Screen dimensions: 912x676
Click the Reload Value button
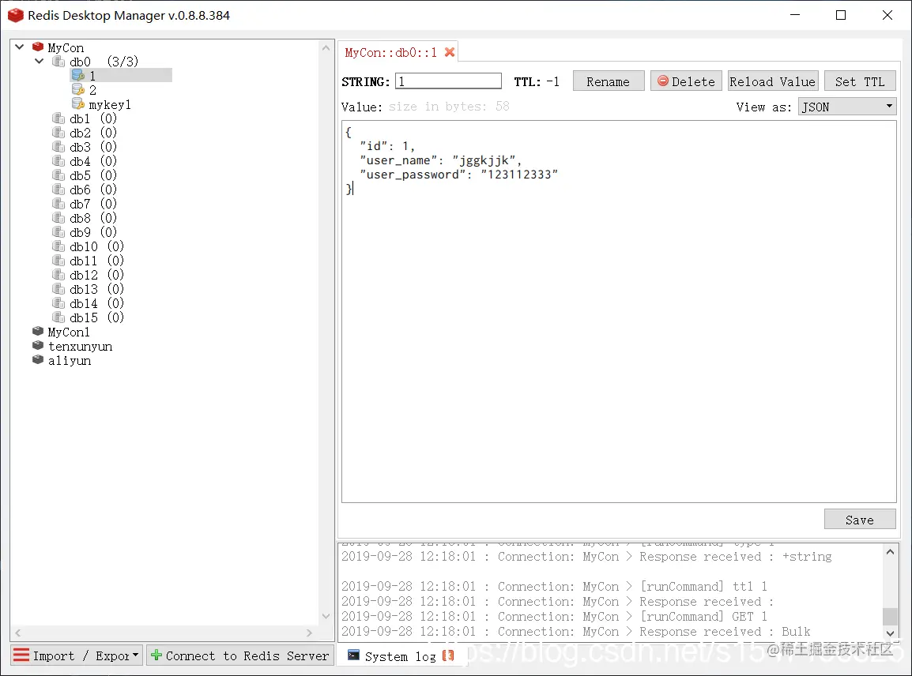click(773, 81)
